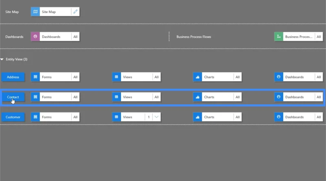
Task: Click the Forms icon in Customer row
Action: point(35,117)
